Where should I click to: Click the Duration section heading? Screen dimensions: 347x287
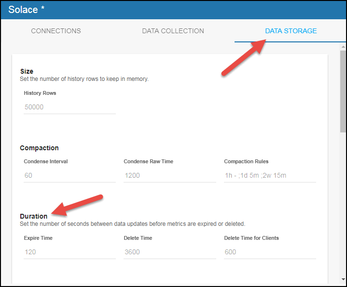coord(33,216)
